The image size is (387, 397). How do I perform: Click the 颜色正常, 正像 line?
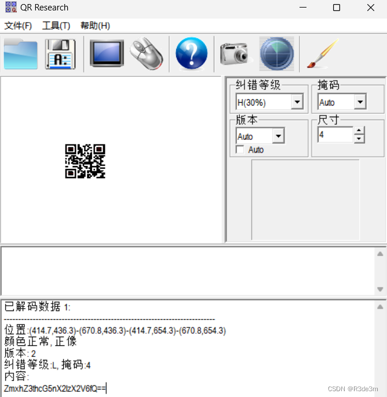(41, 341)
